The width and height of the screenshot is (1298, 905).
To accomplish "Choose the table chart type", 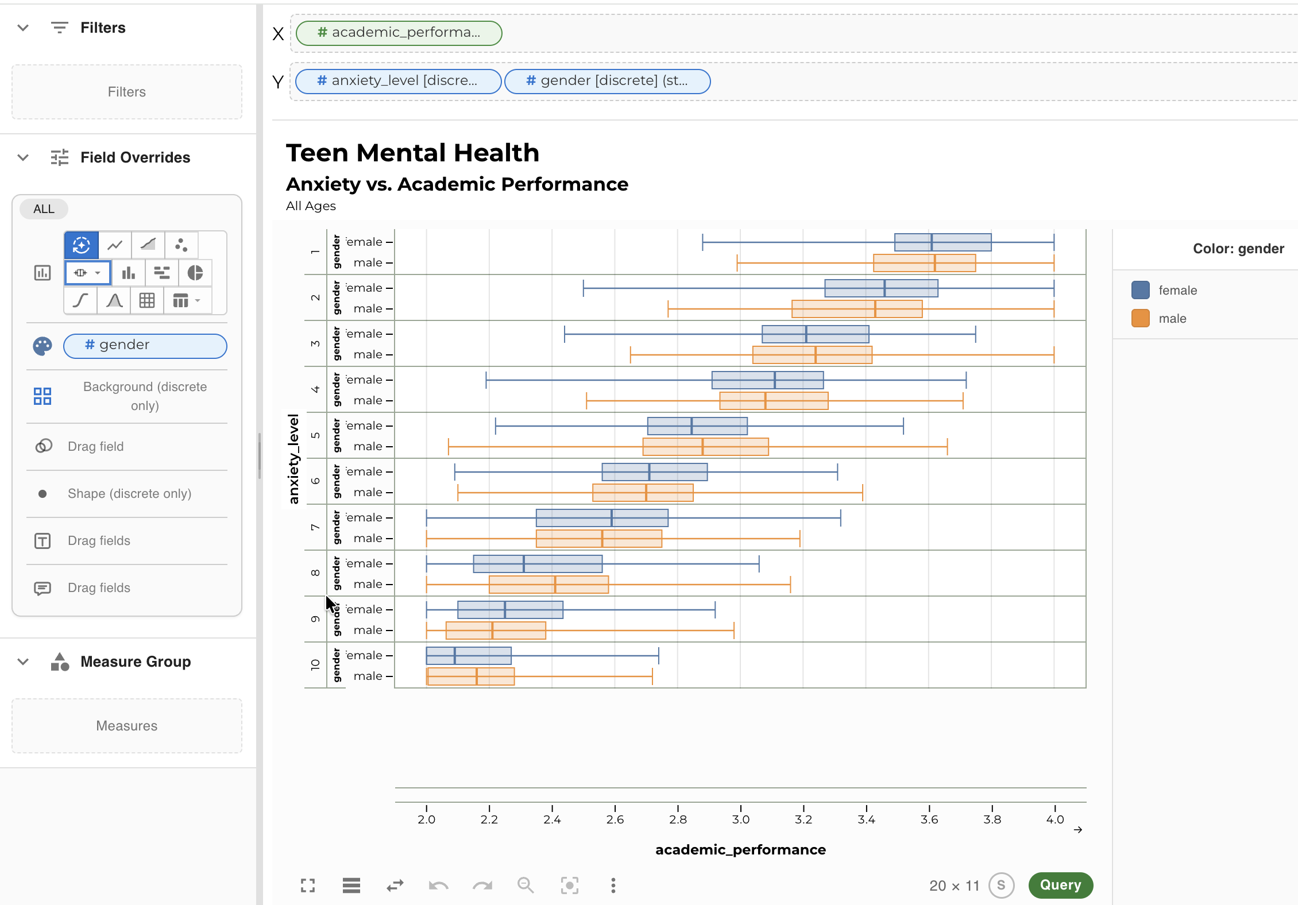I will pos(181,300).
